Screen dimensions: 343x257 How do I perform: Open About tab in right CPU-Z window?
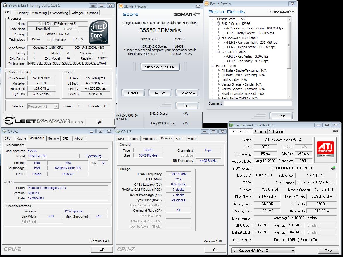coord(192,139)
